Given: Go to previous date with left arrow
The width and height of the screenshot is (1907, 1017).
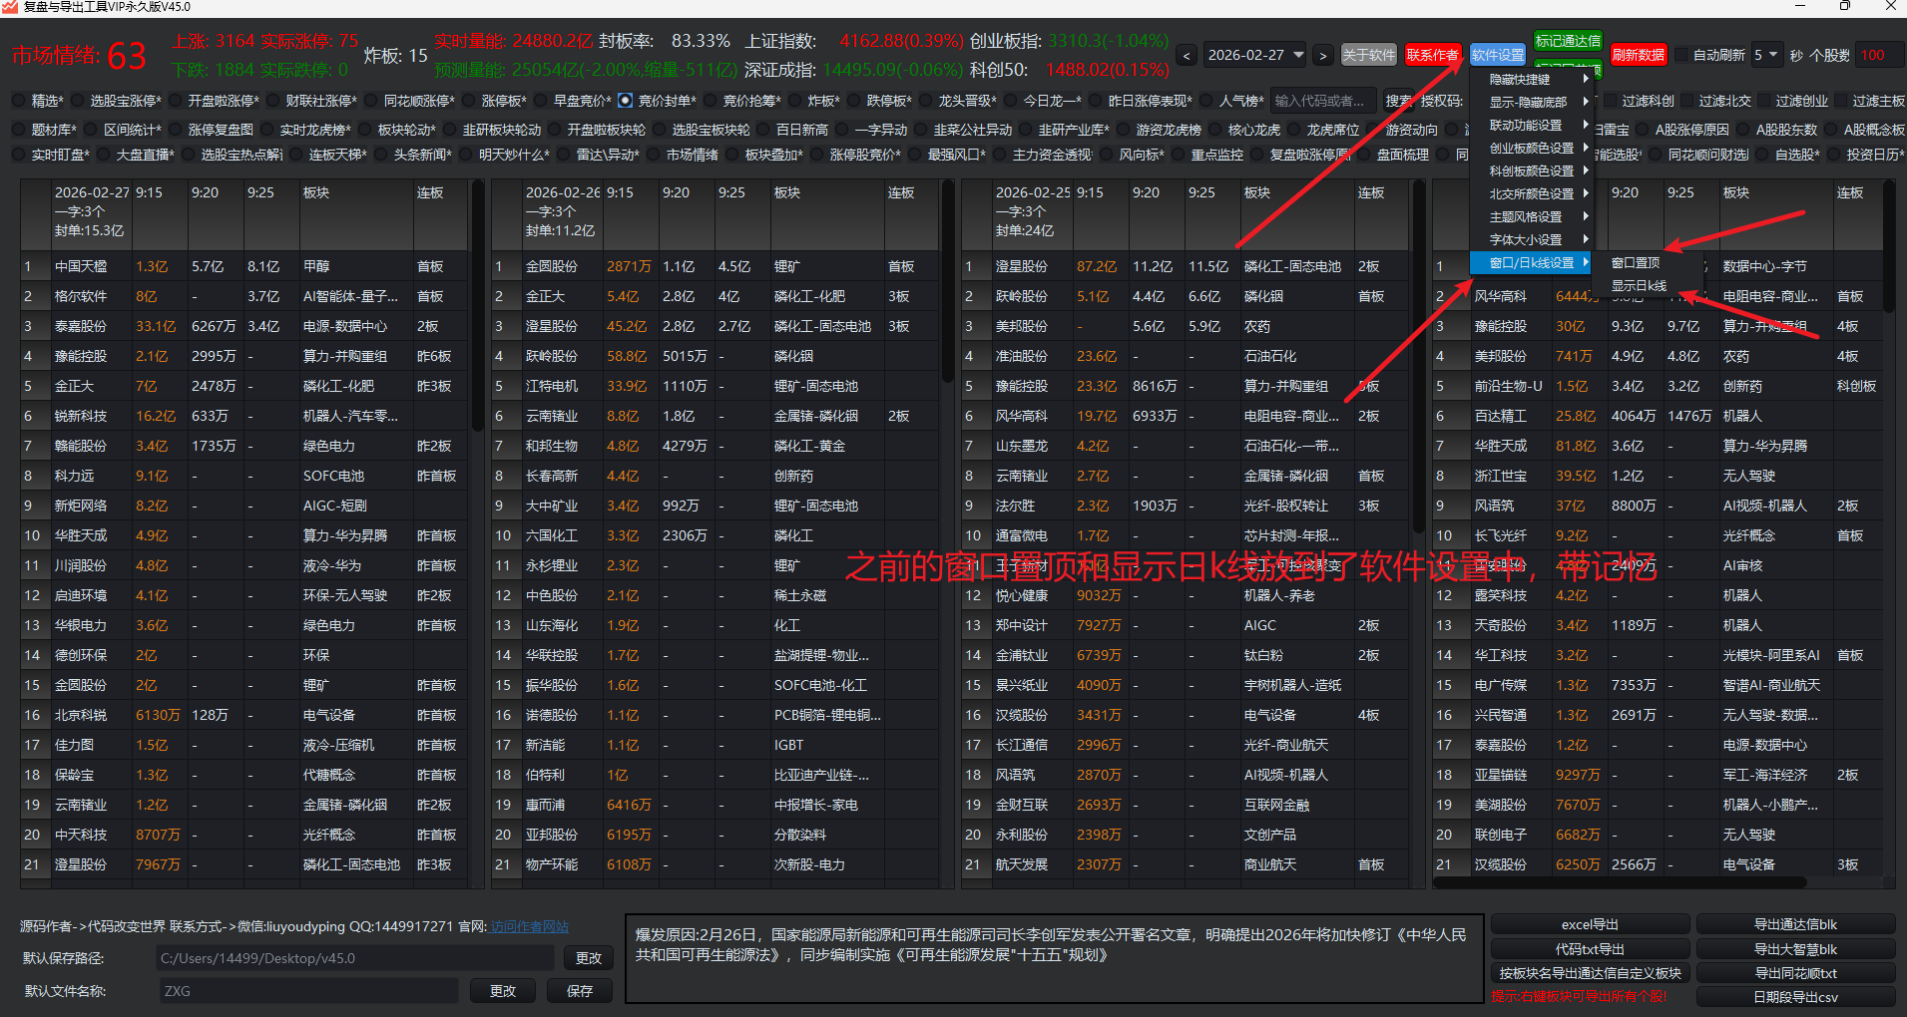Looking at the screenshot, I should pyautogui.click(x=1187, y=56).
